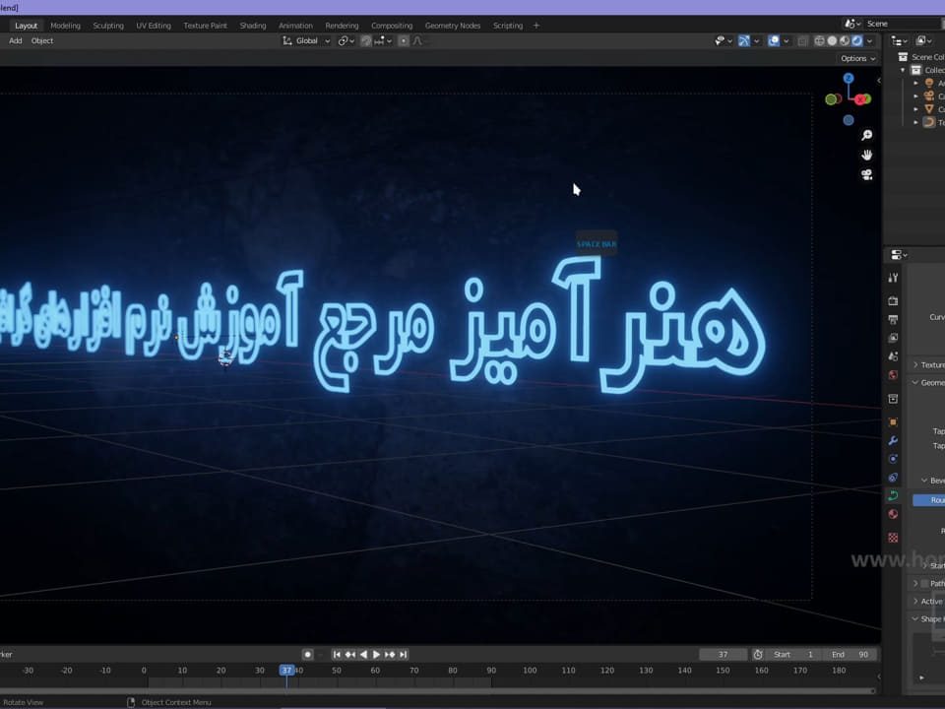Open the Object properties tab
This screenshot has width=945, height=709.
click(893, 422)
